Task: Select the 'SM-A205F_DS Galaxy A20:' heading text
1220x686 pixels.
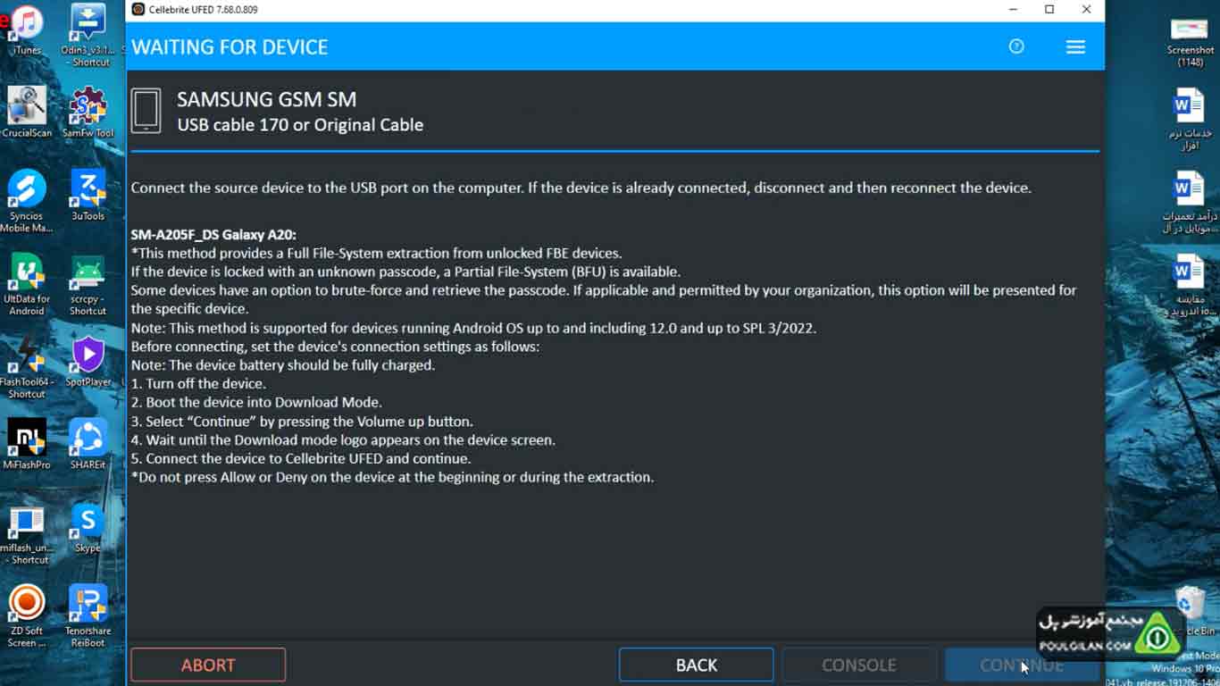Action: pyautogui.click(x=213, y=235)
